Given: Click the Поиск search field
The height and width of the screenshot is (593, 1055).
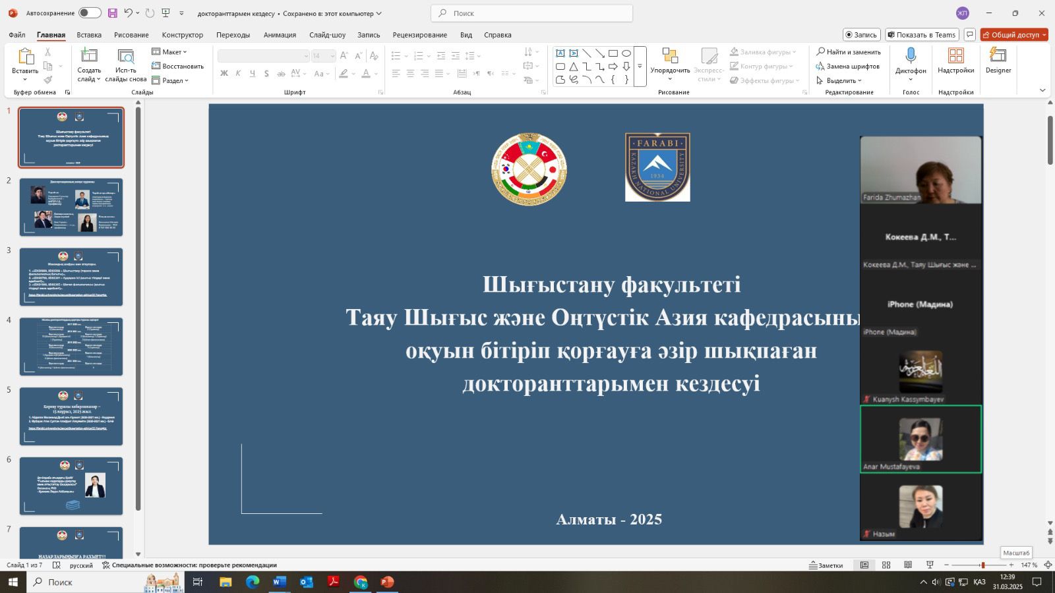Looking at the screenshot, I should click(532, 13).
